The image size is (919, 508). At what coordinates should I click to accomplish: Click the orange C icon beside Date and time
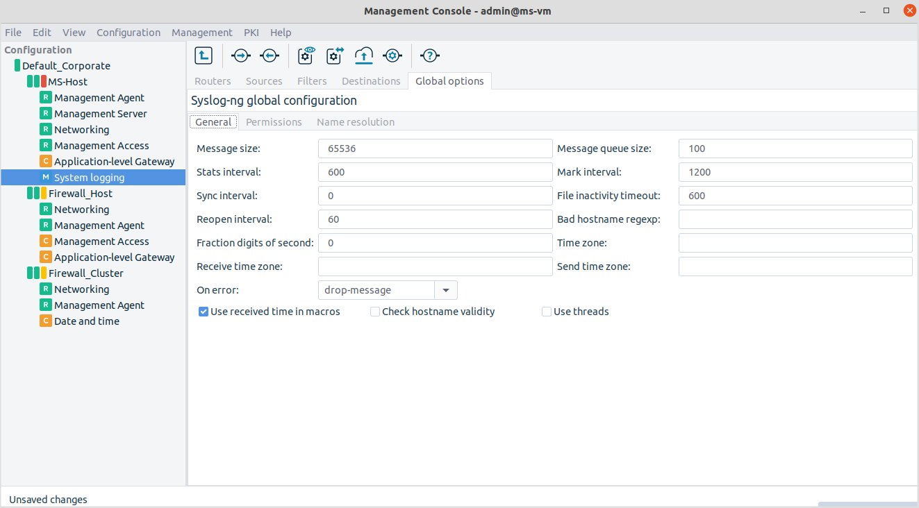[46, 321]
